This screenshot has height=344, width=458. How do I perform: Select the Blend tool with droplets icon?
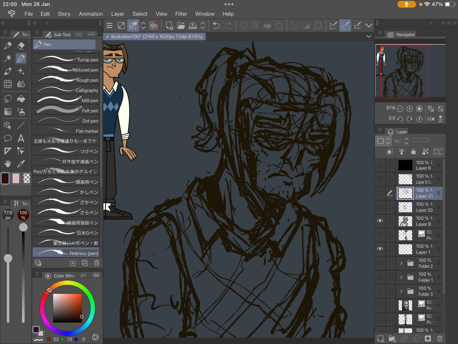coord(21,84)
